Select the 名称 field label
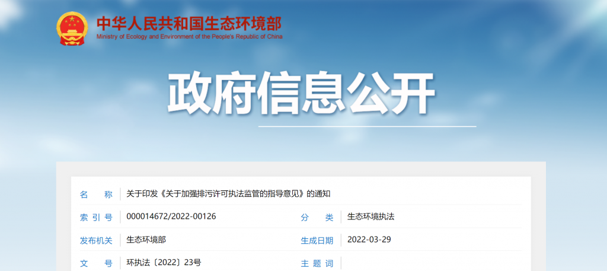The image size is (607, 271). [96, 195]
